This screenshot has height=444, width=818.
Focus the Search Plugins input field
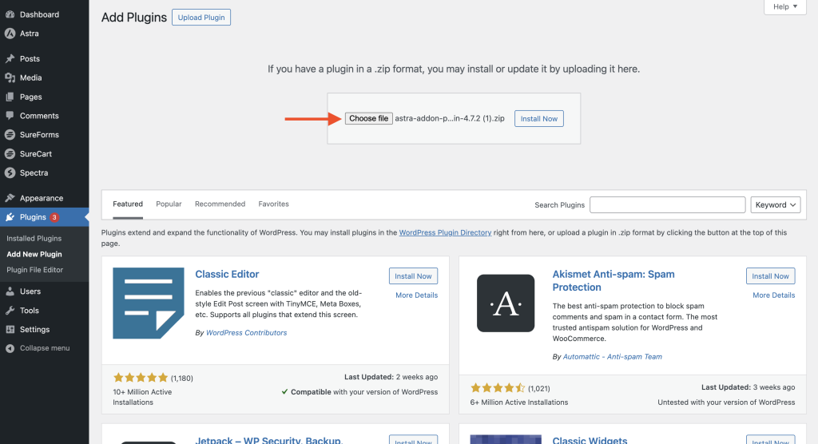click(x=667, y=205)
